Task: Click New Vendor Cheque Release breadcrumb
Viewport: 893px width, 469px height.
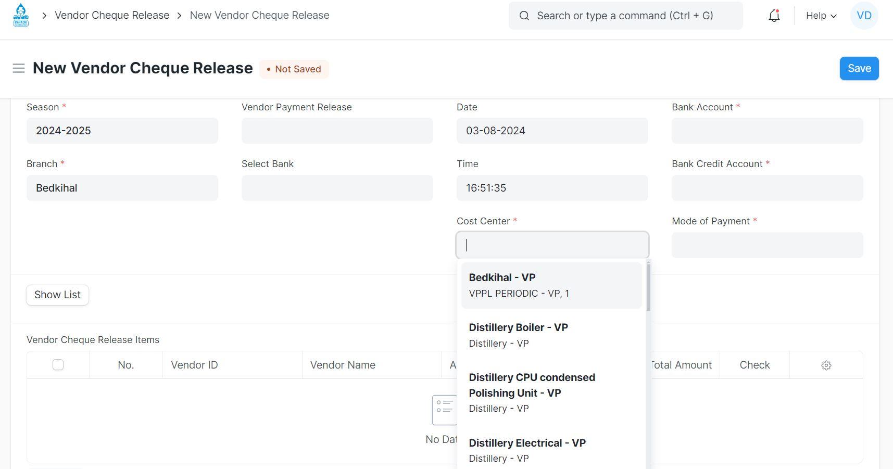Action: pos(259,15)
